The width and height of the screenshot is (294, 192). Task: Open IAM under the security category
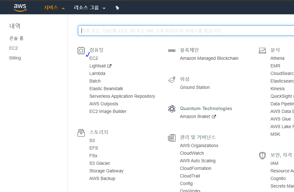pos(274,163)
